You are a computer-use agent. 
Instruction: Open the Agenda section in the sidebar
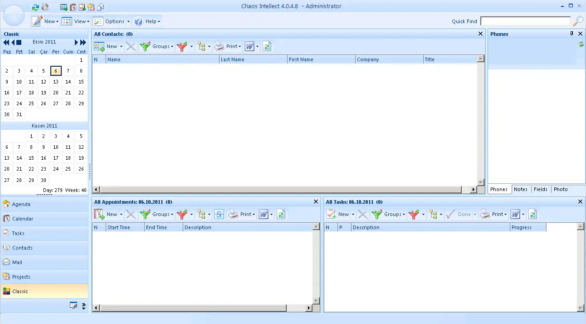point(44,204)
